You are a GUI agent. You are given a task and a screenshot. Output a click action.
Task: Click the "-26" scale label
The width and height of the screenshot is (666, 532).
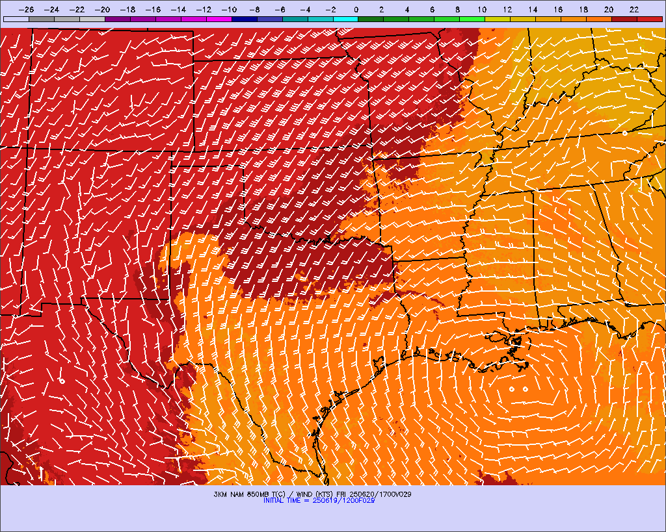click(26, 9)
